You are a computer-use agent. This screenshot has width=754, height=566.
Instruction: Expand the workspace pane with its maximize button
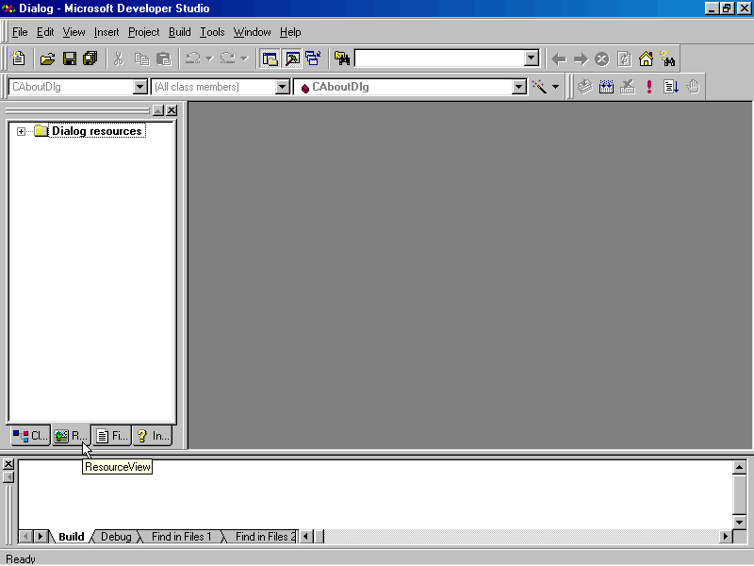click(x=158, y=110)
